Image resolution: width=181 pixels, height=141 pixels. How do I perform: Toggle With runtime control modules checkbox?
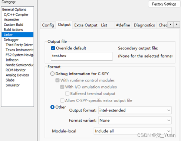[x=57, y=80]
